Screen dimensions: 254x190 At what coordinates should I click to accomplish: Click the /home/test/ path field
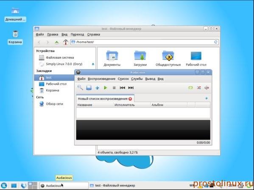point(144,42)
